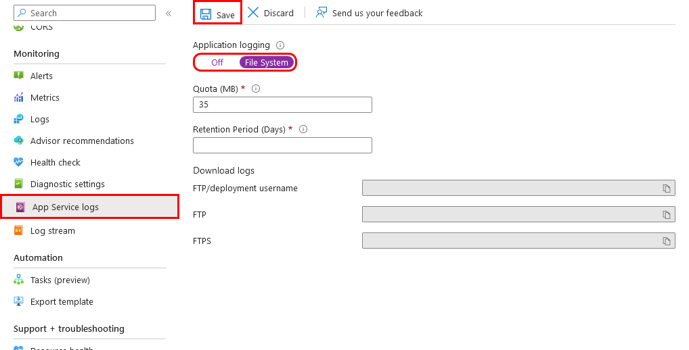Click the Quota info icon
The width and height of the screenshot is (689, 350).
pos(256,89)
